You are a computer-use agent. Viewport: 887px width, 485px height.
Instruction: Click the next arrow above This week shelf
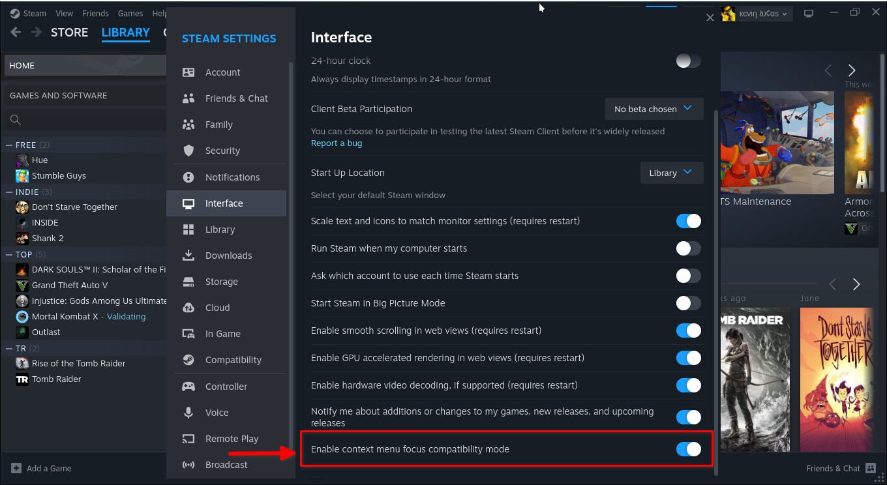852,70
